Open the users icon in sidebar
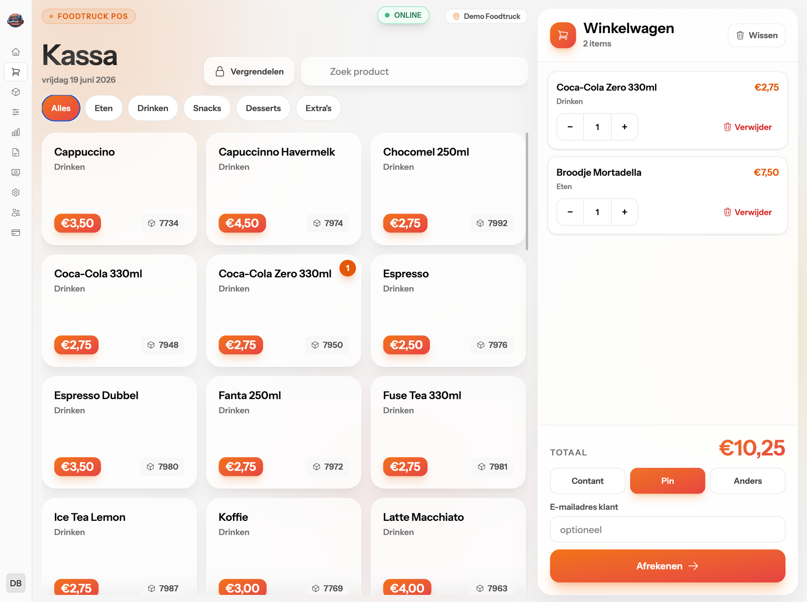Viewport: 807px width, 602px height. point(16,212)
